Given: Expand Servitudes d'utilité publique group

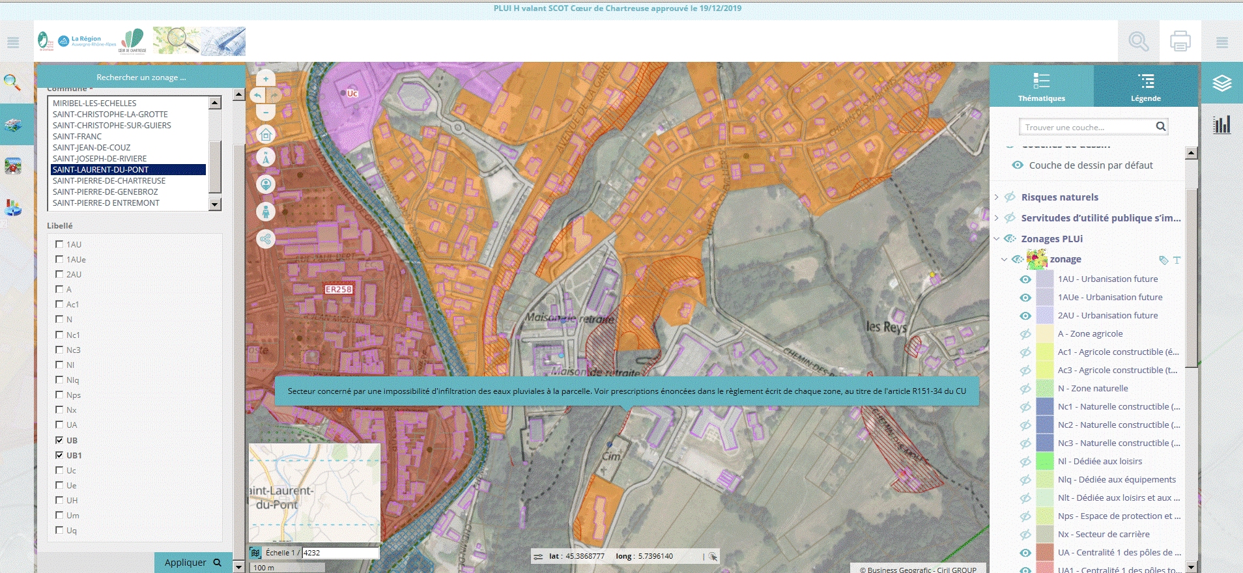Looking at the screenshot, I should coord(996,218).
